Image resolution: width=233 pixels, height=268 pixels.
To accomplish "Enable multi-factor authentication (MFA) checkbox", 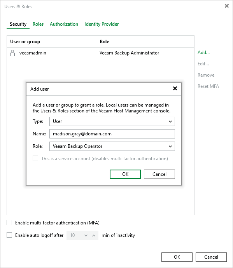I will tap(9, 223).
